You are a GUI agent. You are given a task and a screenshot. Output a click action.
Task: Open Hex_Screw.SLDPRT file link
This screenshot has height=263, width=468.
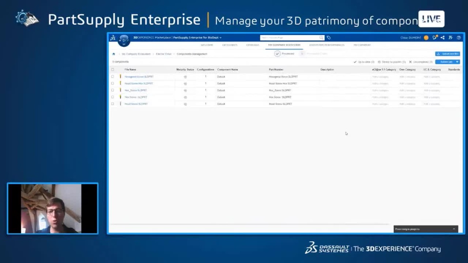pos(136,91)
